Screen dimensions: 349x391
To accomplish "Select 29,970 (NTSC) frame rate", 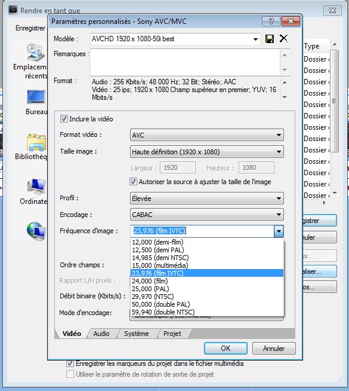I will click(206, 297).
